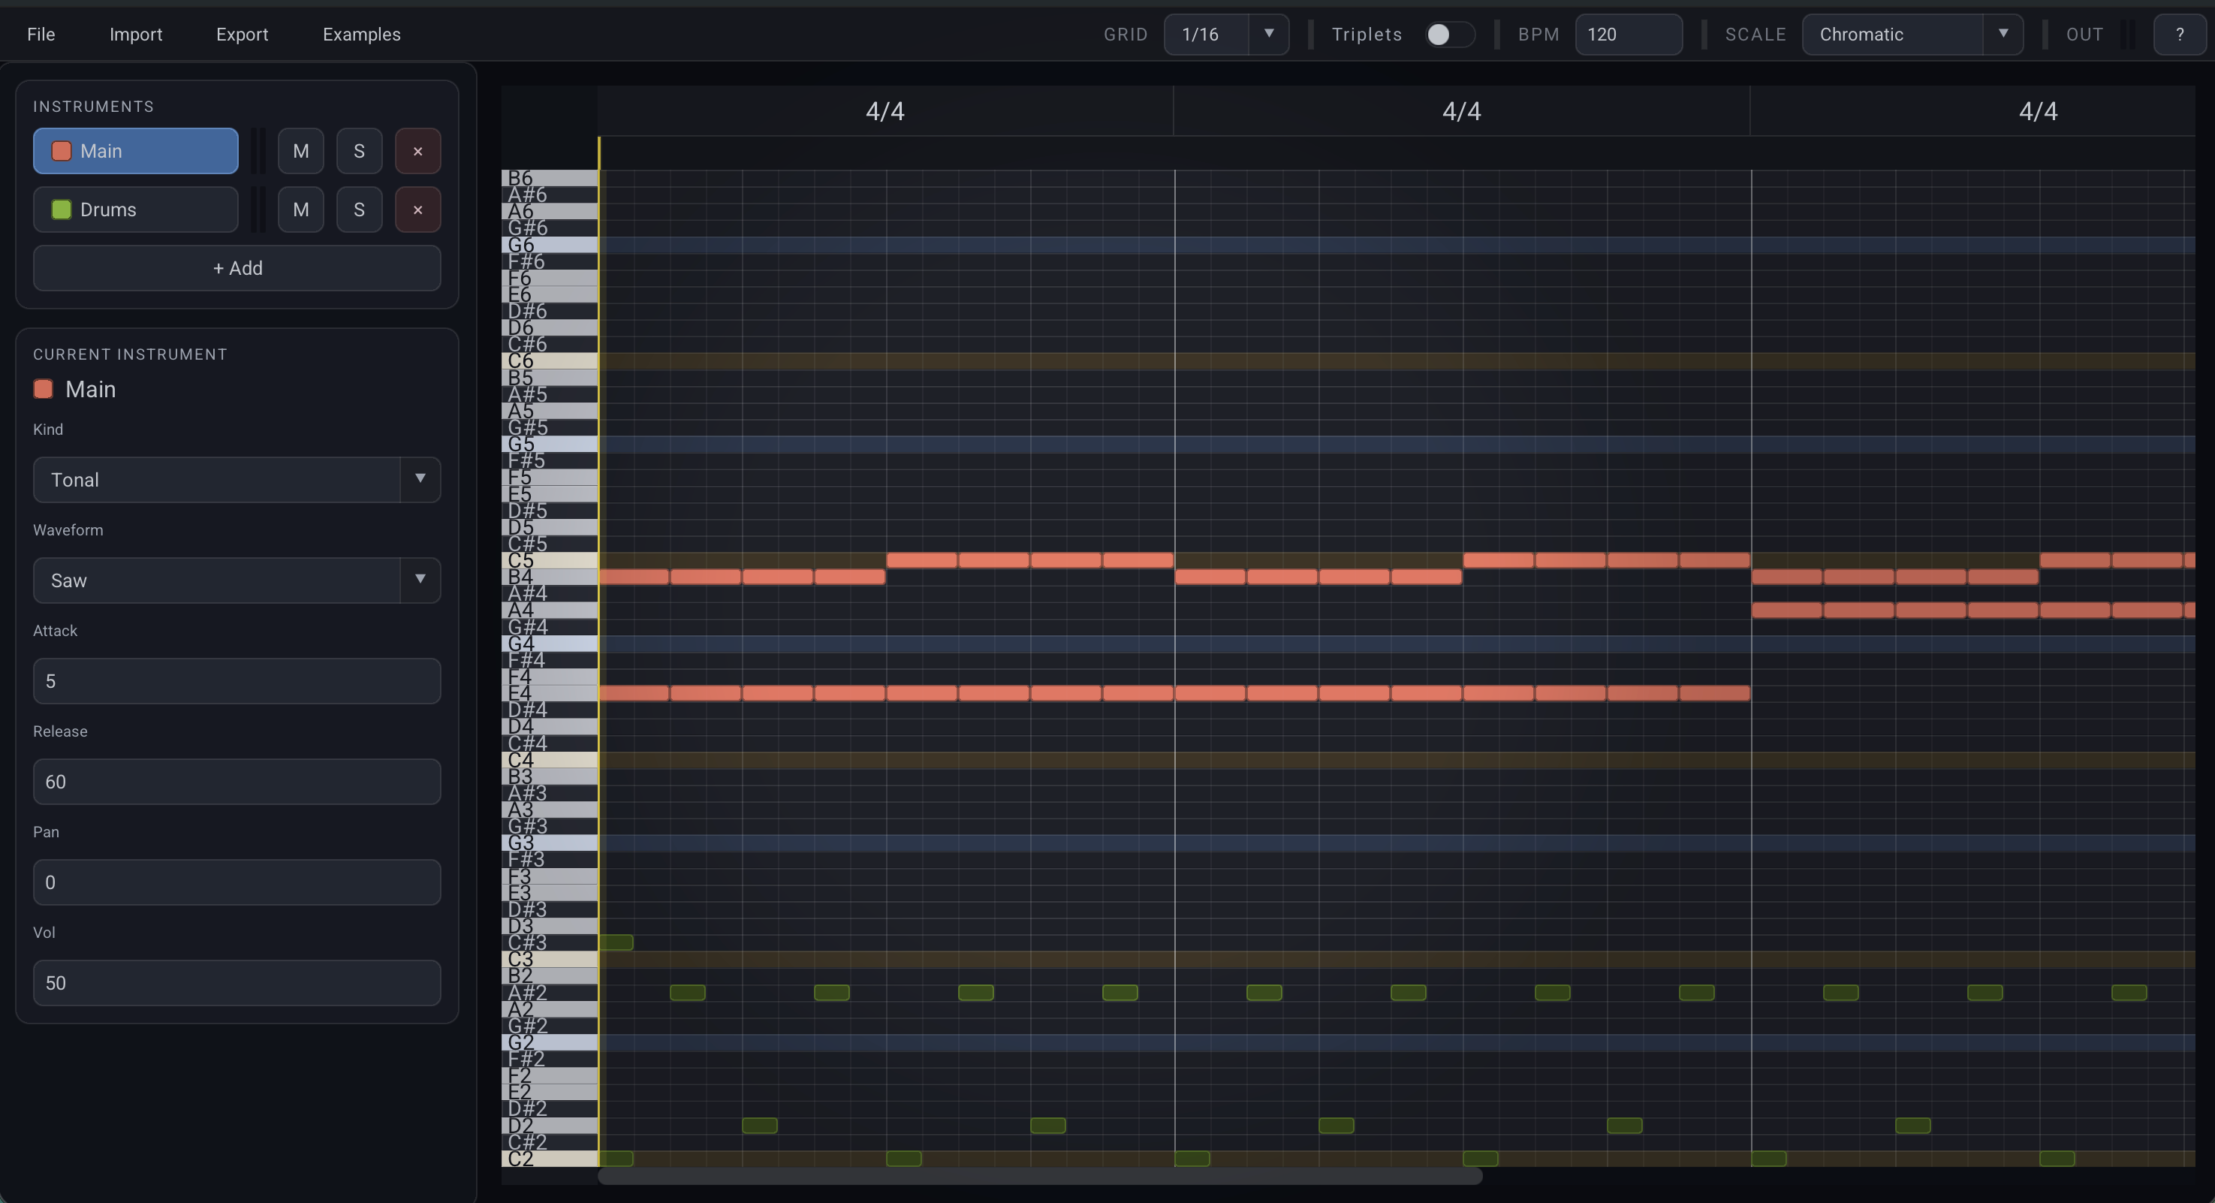Viewport: 2215px width, 1203px height.
Task: Click the G5 piano key
Action: click(x=550, y=445)
